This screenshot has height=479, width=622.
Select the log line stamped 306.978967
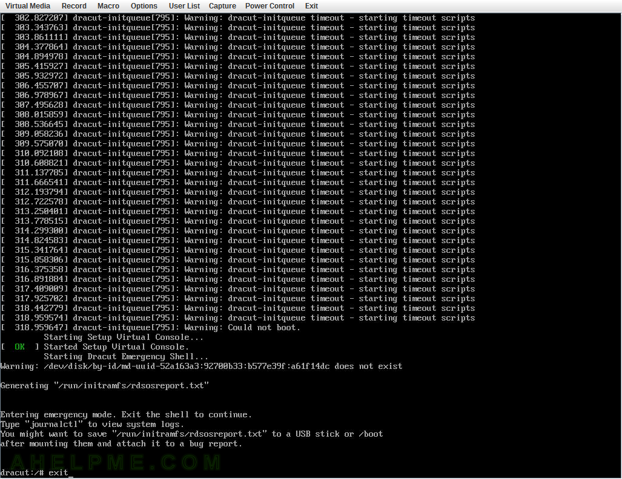[x=237, y=95]
